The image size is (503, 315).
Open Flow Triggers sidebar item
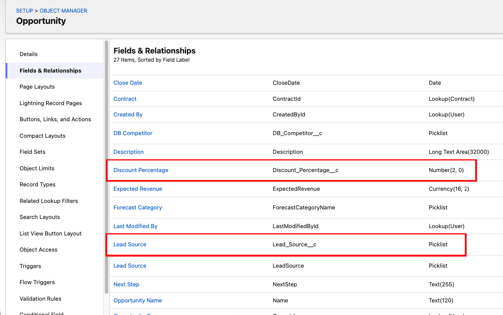(x=37, y=282)
